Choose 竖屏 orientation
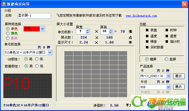The image size is (189, 111). tap(166, 59)
